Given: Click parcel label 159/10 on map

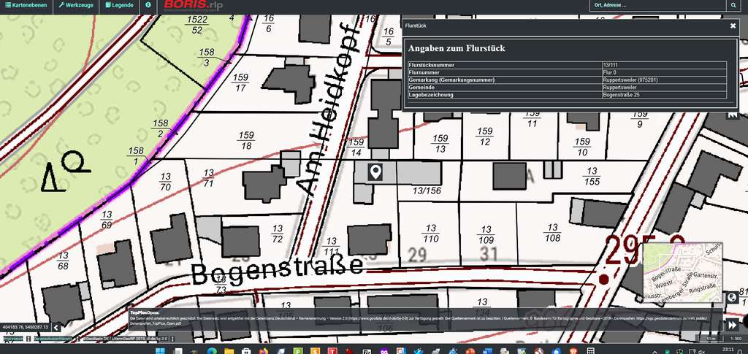Looking at the screenshot, I should point(582,147).
